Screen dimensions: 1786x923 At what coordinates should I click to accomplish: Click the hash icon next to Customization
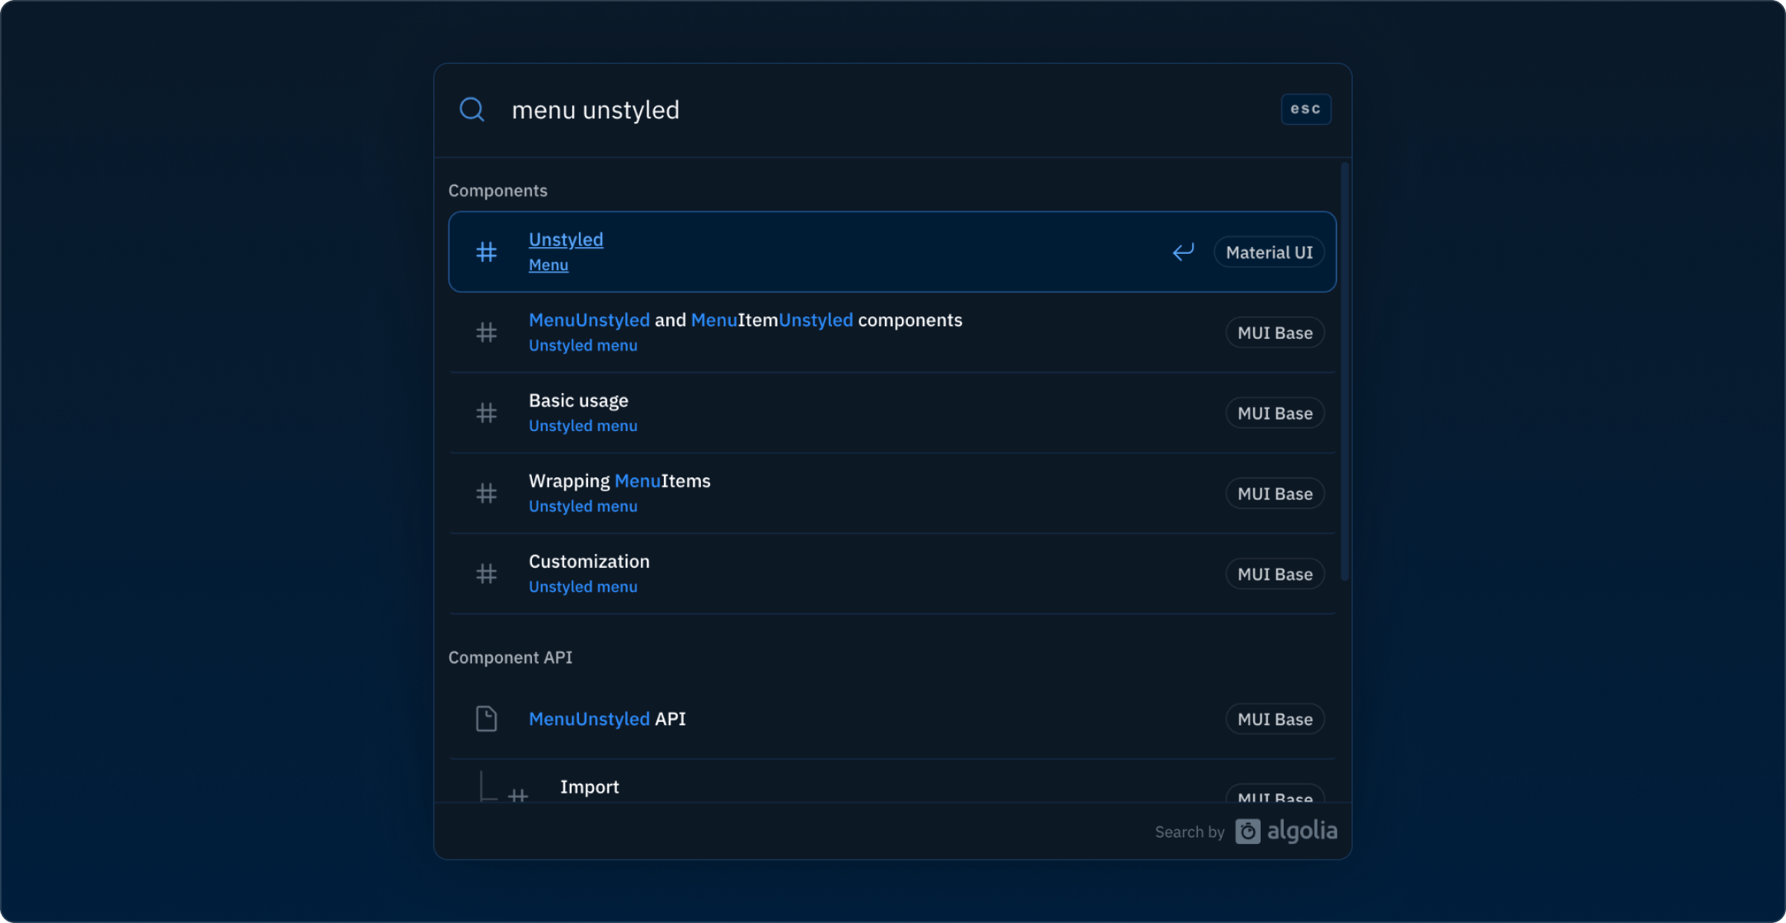pyautogui.click(x=486, y=573)
